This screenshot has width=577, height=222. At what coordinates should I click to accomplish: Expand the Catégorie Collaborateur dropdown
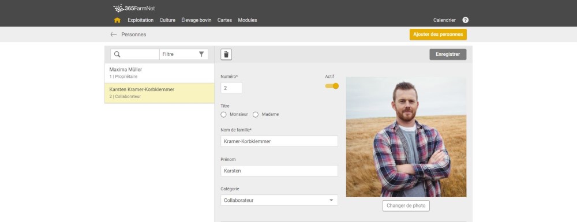[x=279, y=200]
